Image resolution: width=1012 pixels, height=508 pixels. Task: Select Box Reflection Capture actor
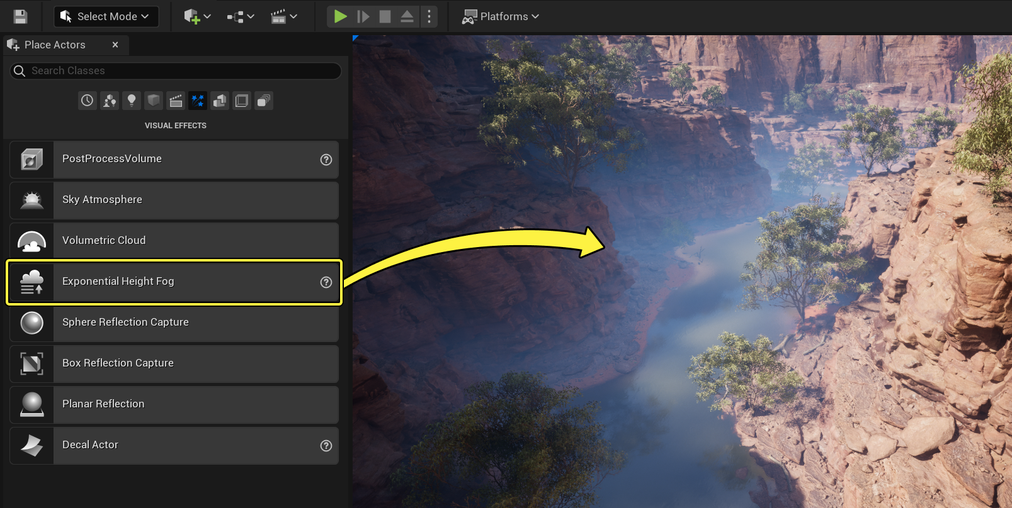(174, 364)
